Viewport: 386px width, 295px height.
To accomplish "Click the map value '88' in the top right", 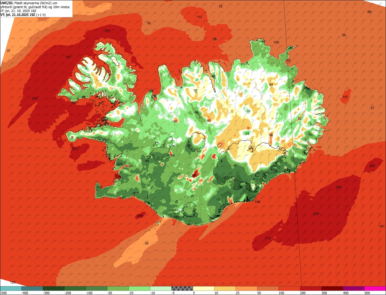I will coord(369,12).
